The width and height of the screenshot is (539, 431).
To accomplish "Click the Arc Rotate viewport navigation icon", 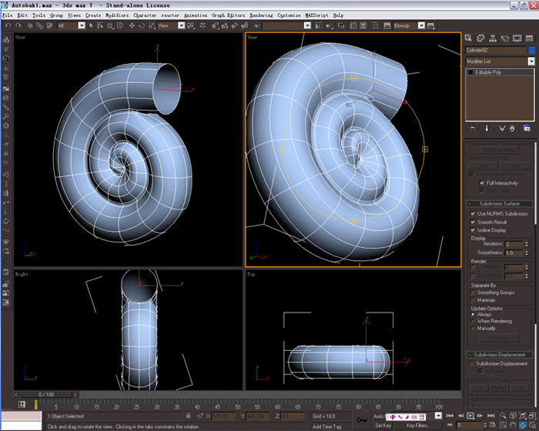I will [x=523, y=425].
